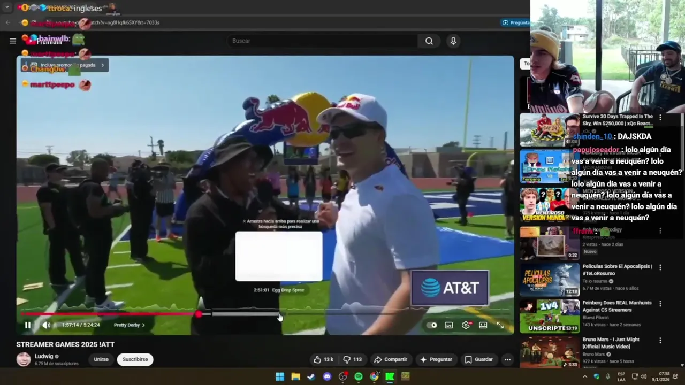Click the search magnifier button

pyautogui.click(x=429, y=41)
